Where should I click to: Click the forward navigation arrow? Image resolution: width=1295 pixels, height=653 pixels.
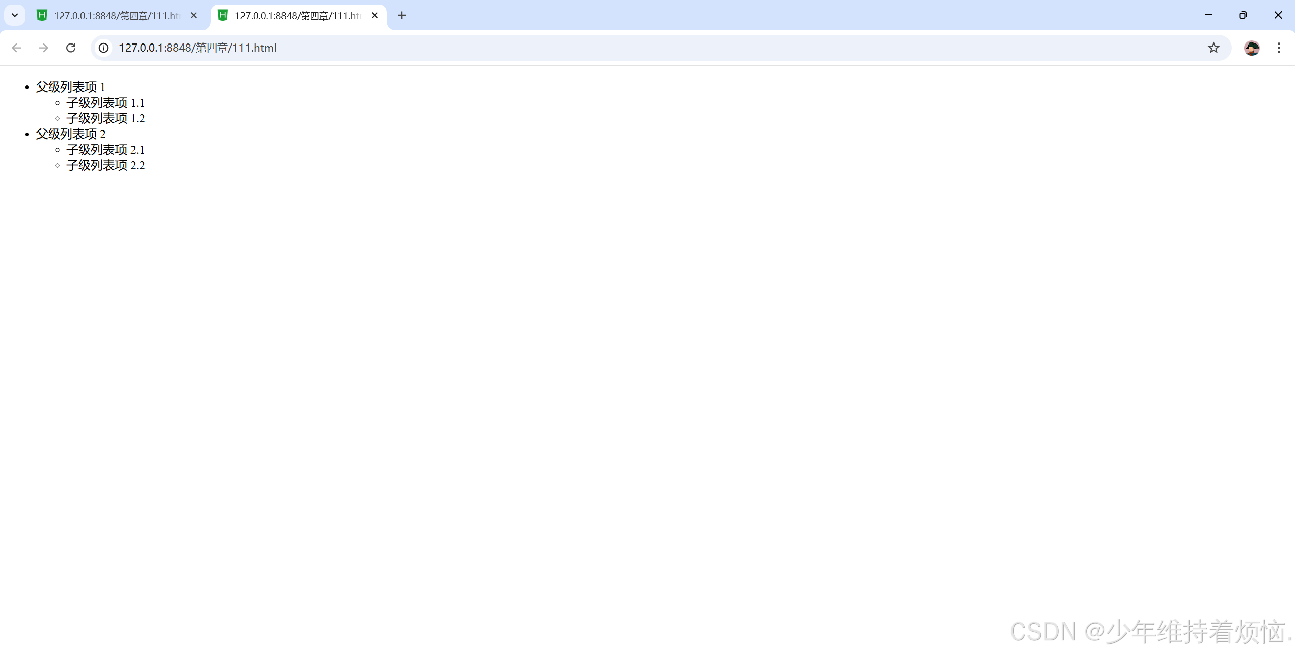click(44, 48)
